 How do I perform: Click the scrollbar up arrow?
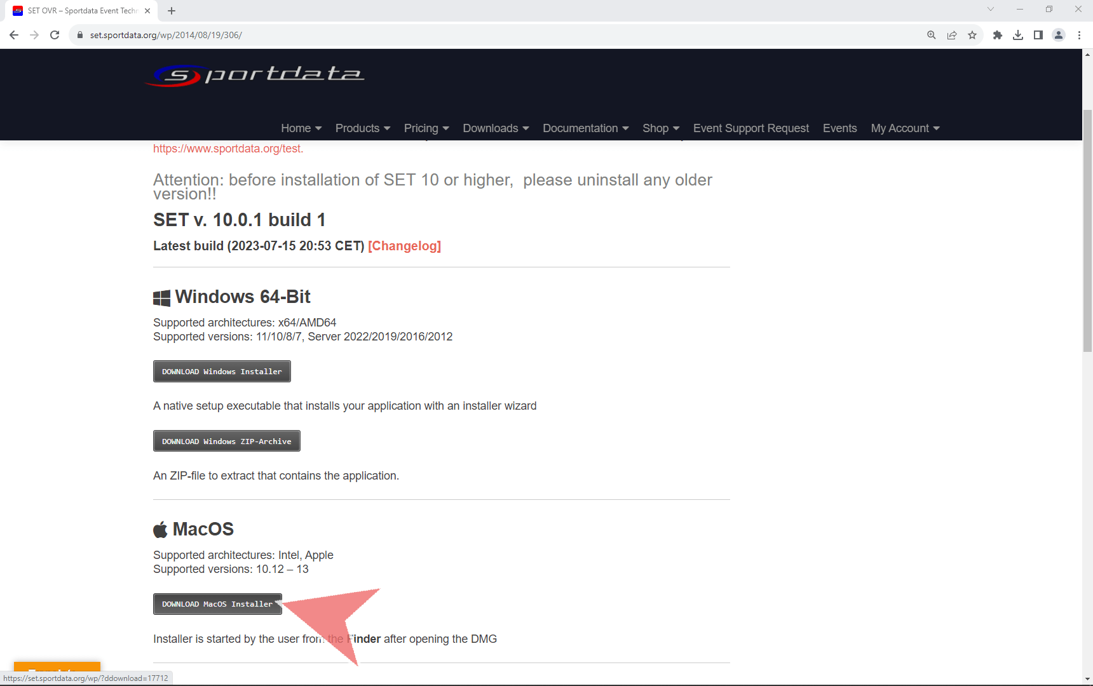tap(1087, 55)
